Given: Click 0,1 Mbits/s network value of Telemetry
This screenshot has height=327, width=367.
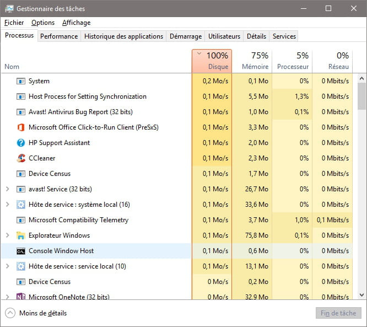Looking at the screenshot, I should pyautogui.click(x=333, y=220).
